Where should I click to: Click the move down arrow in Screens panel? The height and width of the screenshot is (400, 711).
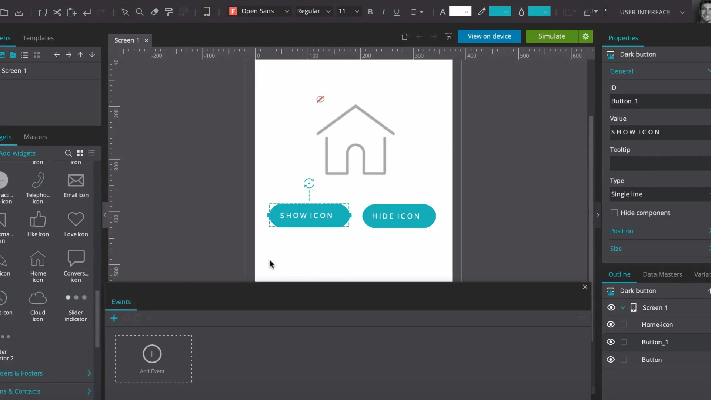click(x=92, y=55)
